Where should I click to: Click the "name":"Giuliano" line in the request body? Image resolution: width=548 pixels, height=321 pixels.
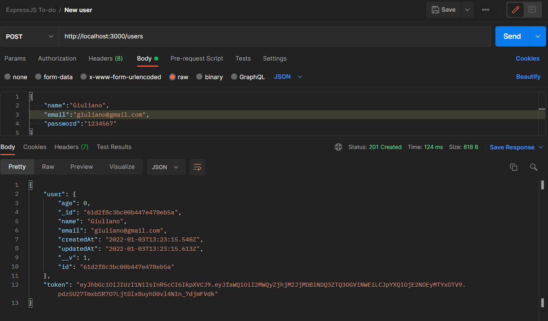click(x=77, y=106)
